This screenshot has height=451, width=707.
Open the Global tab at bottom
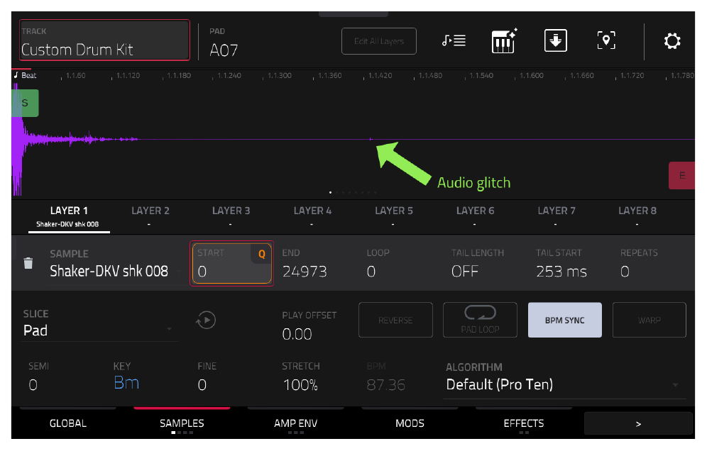(x=68, y=423)
